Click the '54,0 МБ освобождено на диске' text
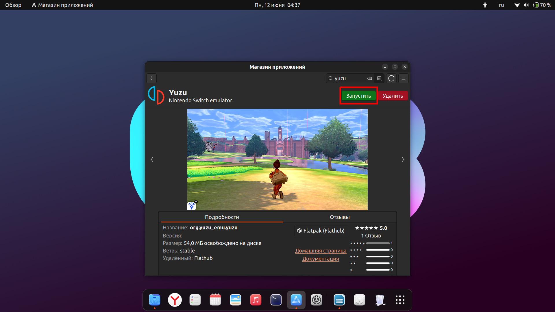 (x=223, y=243)
